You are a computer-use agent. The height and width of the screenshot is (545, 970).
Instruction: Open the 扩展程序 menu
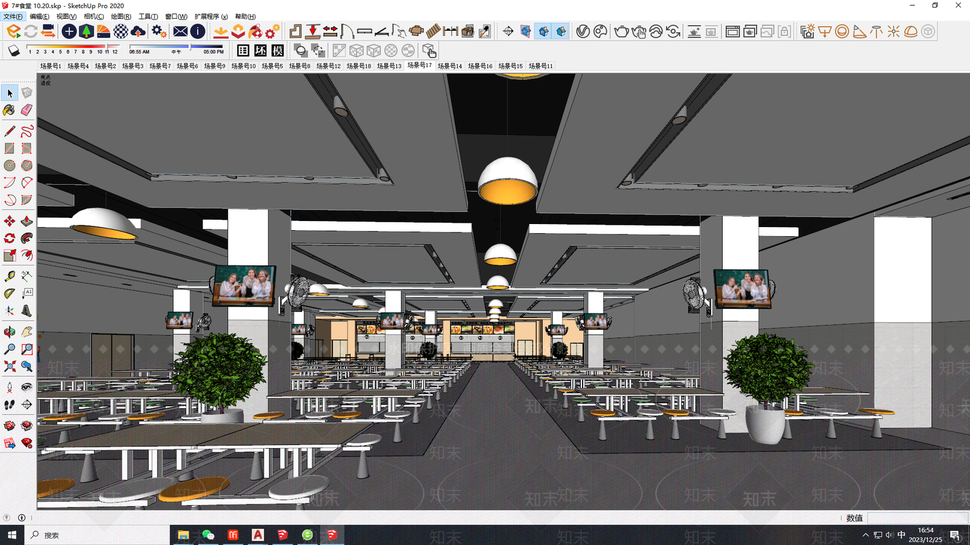211,16
